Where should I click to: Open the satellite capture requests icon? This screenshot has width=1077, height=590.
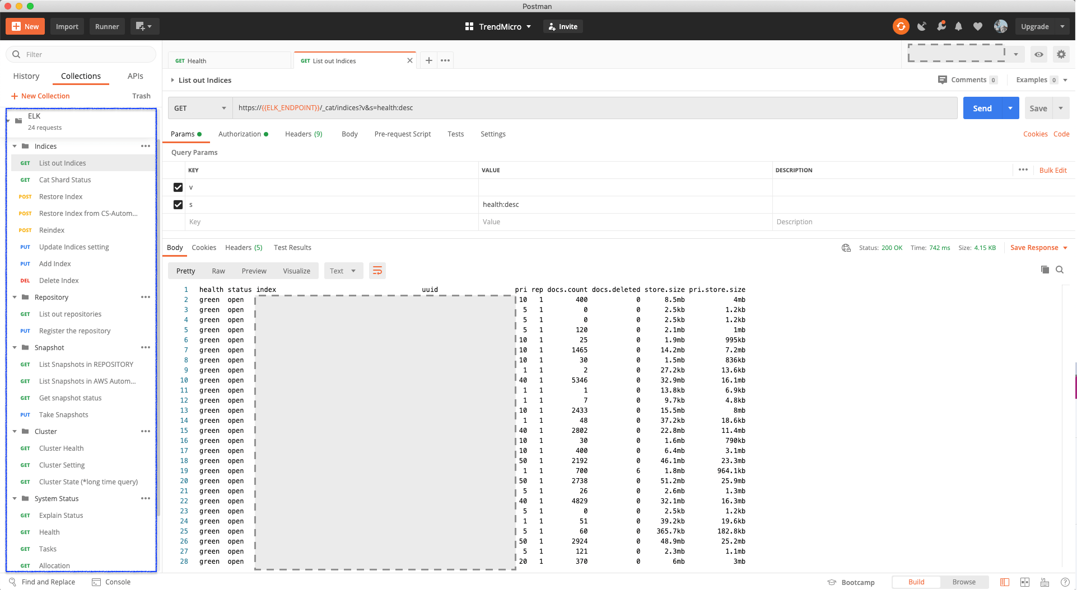point(922,26)
